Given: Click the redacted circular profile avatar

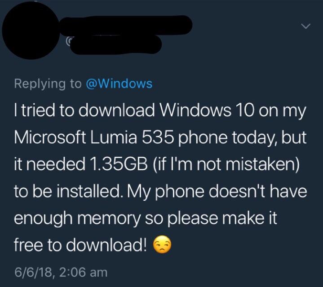Looking at the screenshot, I should click(31, 30).
